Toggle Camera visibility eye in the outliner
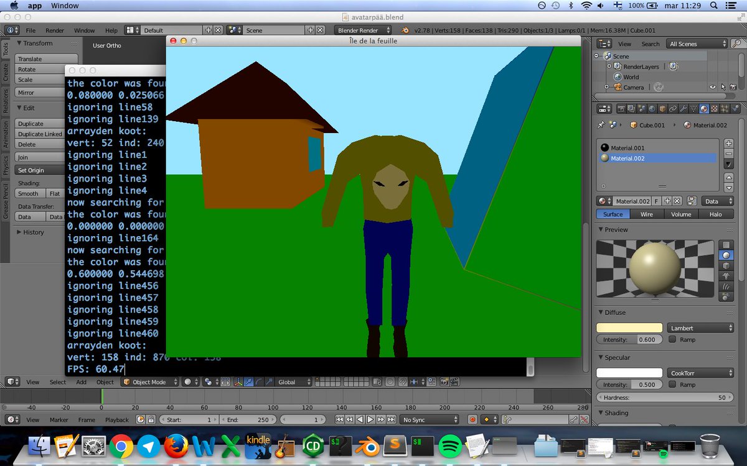 [713, 88]
